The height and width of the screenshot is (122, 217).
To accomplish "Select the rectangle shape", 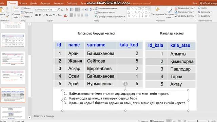I will 139,8.
